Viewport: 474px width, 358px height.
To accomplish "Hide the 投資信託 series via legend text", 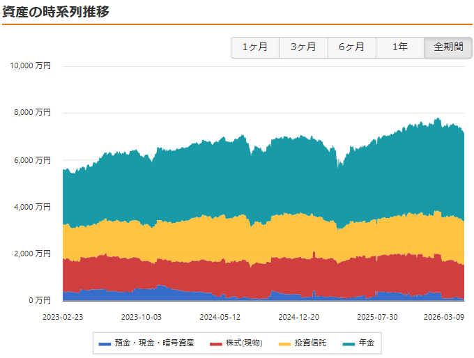I will pyautogui.click(x=310, y=343).
